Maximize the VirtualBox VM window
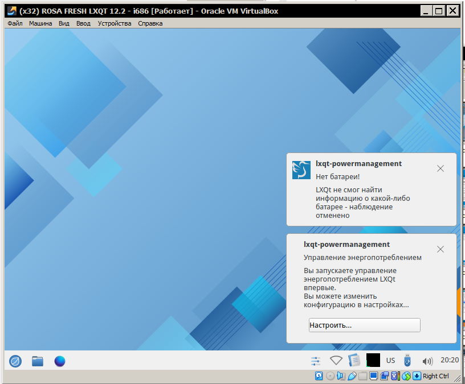This screenshot has height=384, width=465. click(x=439, y=11)
